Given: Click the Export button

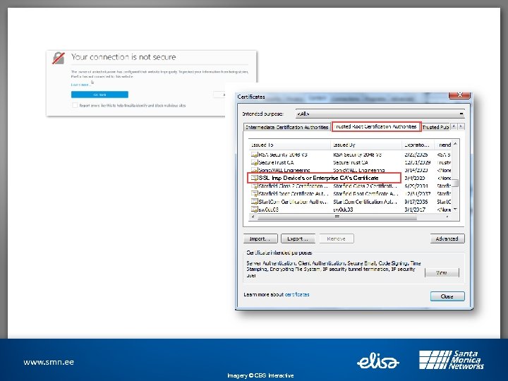Looking at the screenshot, I should point(298,238).
